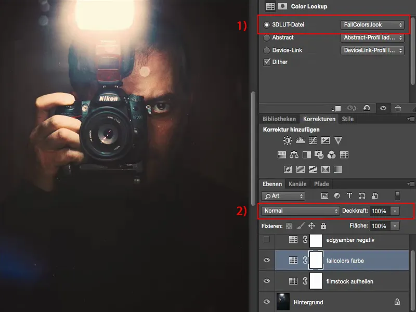
Task: Open the FallColors.look 3DLUT dropdown
Action: tap(372, 24)
